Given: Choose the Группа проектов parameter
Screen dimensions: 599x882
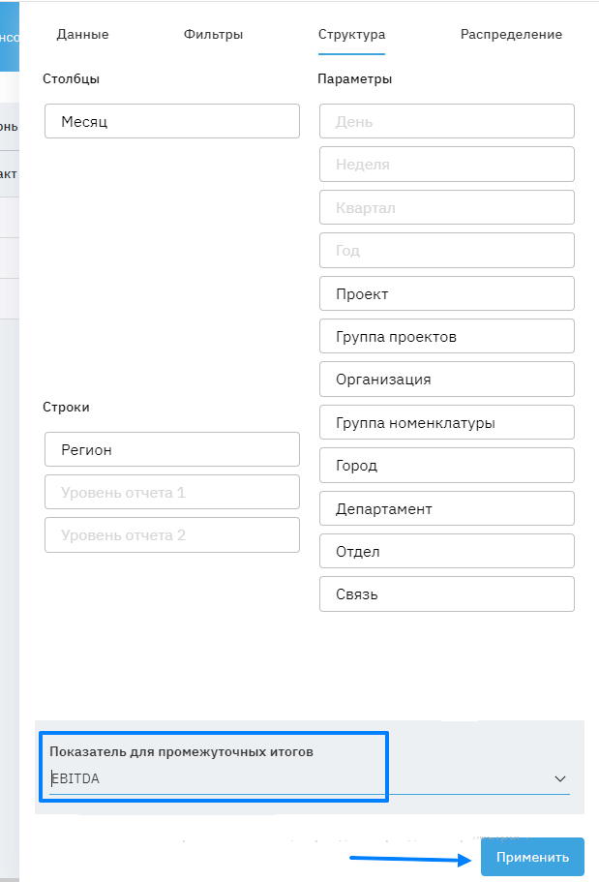Looking at the screenshot, I should [x=447, y=337].
